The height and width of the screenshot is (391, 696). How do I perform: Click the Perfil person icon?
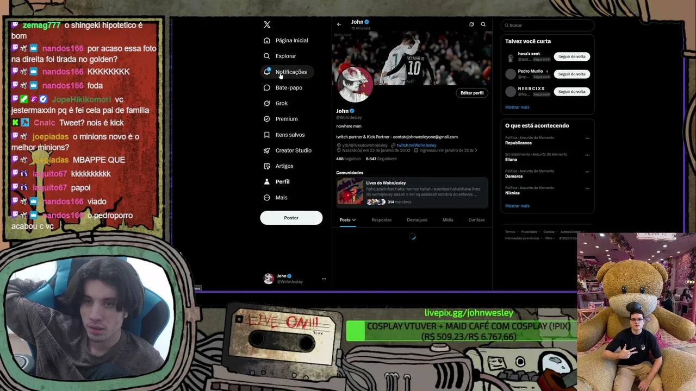point(267,182)
